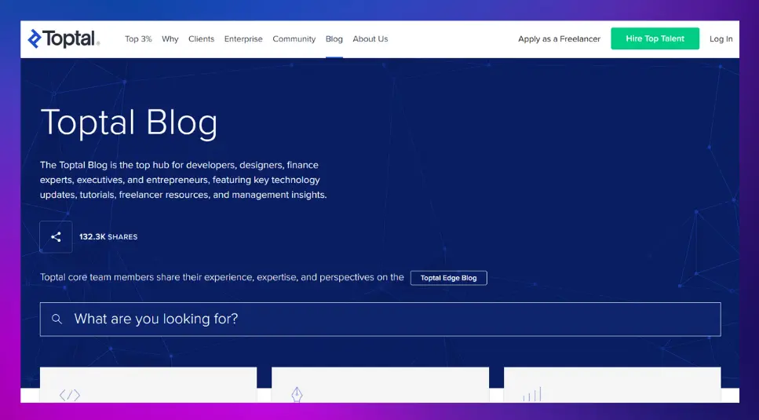
Task: Open the Enterprise nav link
Action: coord(243,38)
